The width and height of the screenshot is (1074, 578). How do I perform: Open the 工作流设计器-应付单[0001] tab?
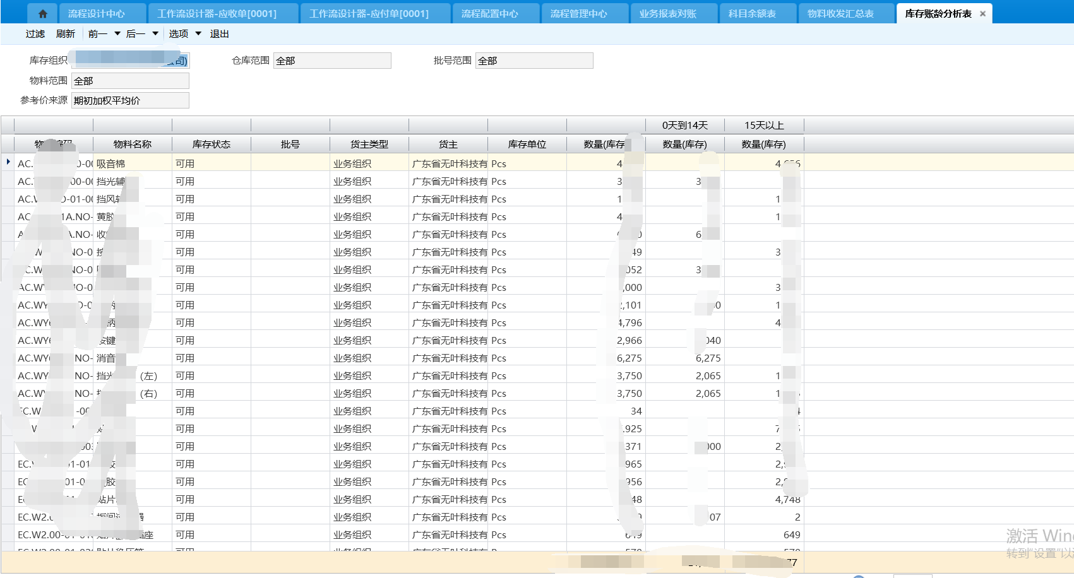[x=369, y=13]
